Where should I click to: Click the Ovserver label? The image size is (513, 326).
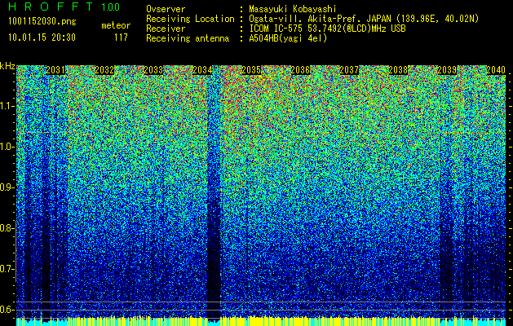click(x=166, y=9)
